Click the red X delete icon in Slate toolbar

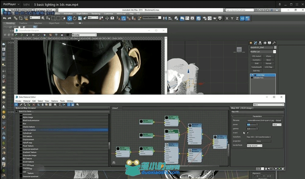[34, 104]
